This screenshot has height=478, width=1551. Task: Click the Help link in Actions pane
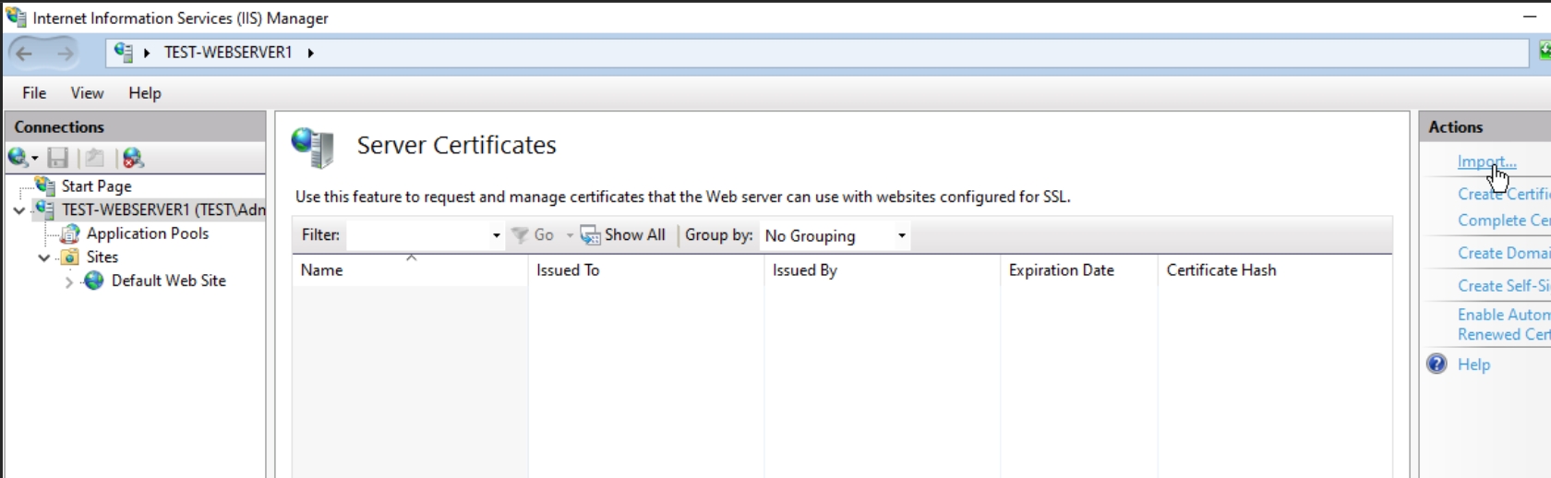1473,364
